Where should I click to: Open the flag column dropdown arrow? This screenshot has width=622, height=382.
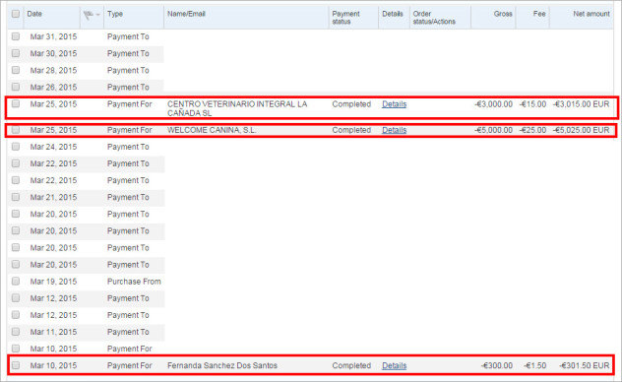[98, 15]
